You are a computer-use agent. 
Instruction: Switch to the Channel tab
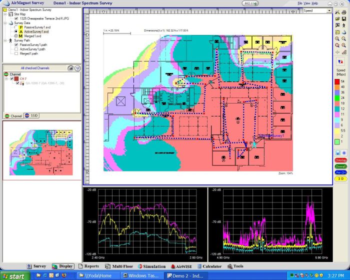13,116
